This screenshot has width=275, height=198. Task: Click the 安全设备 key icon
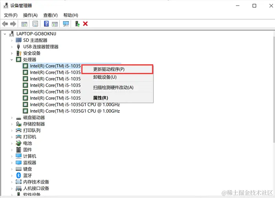click(18, 53)
